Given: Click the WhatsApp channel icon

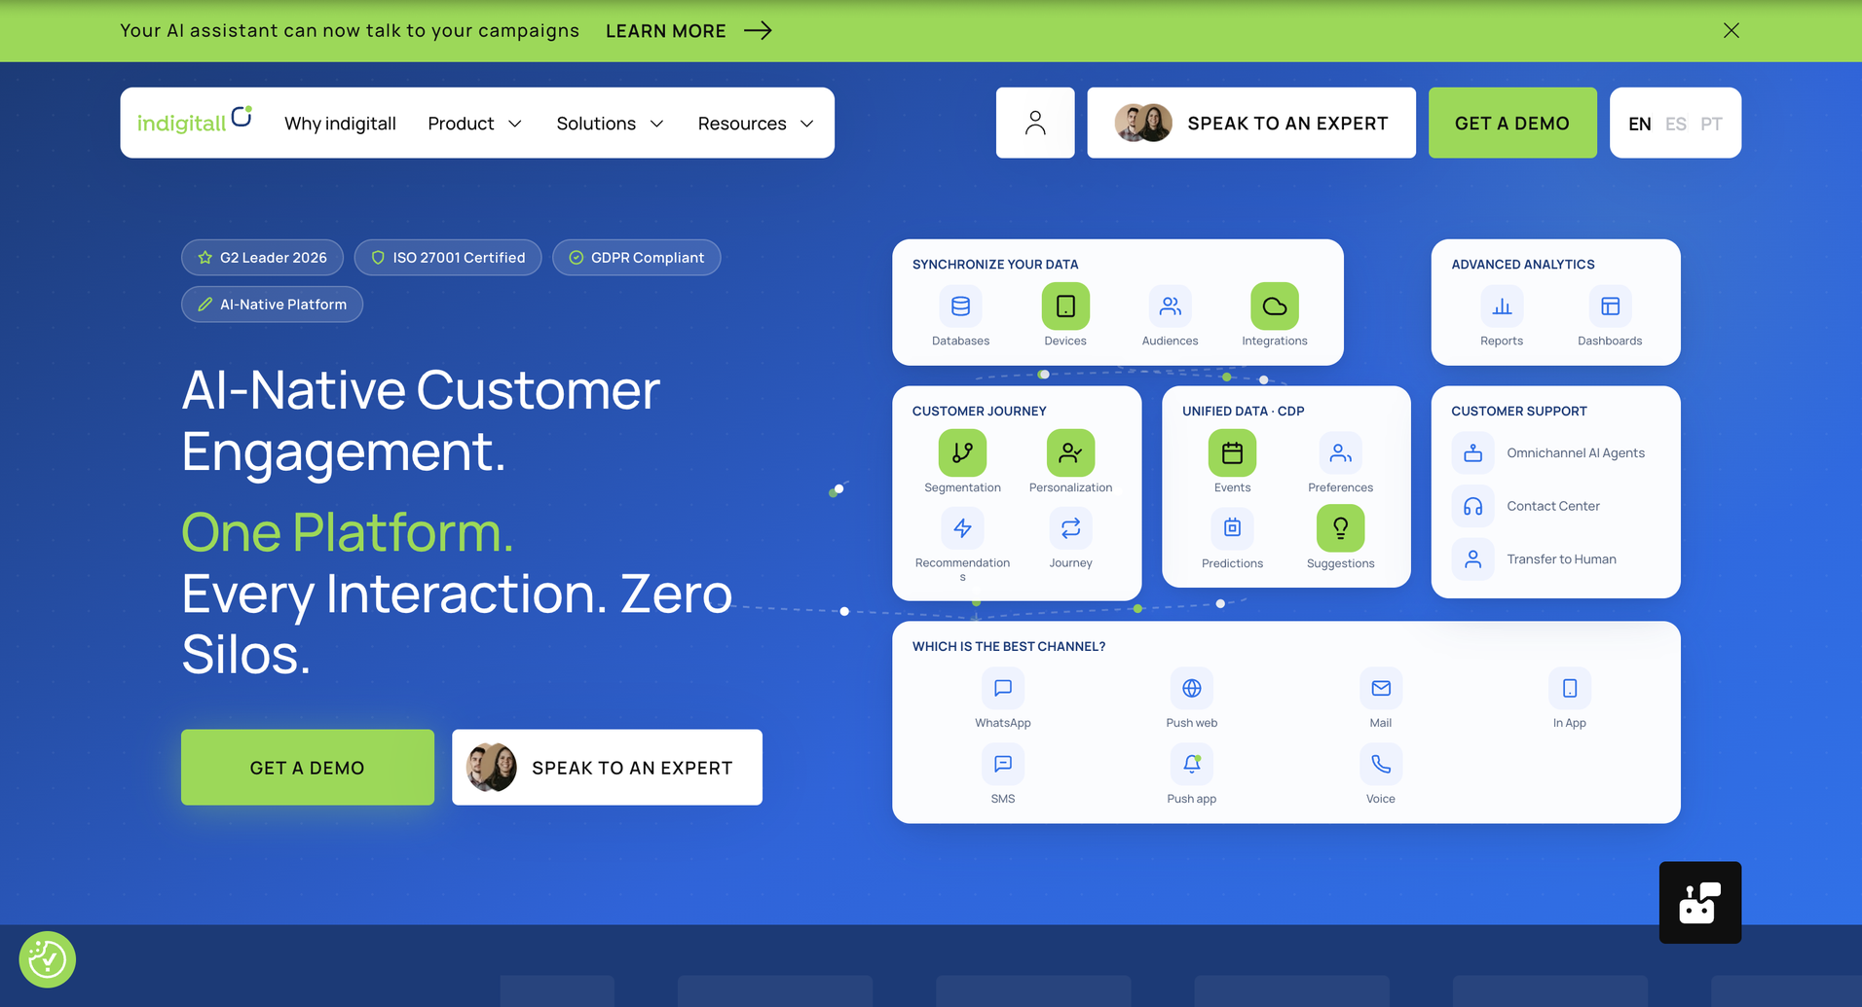Looking at the screenshot, I should [x=1002, y=688].
